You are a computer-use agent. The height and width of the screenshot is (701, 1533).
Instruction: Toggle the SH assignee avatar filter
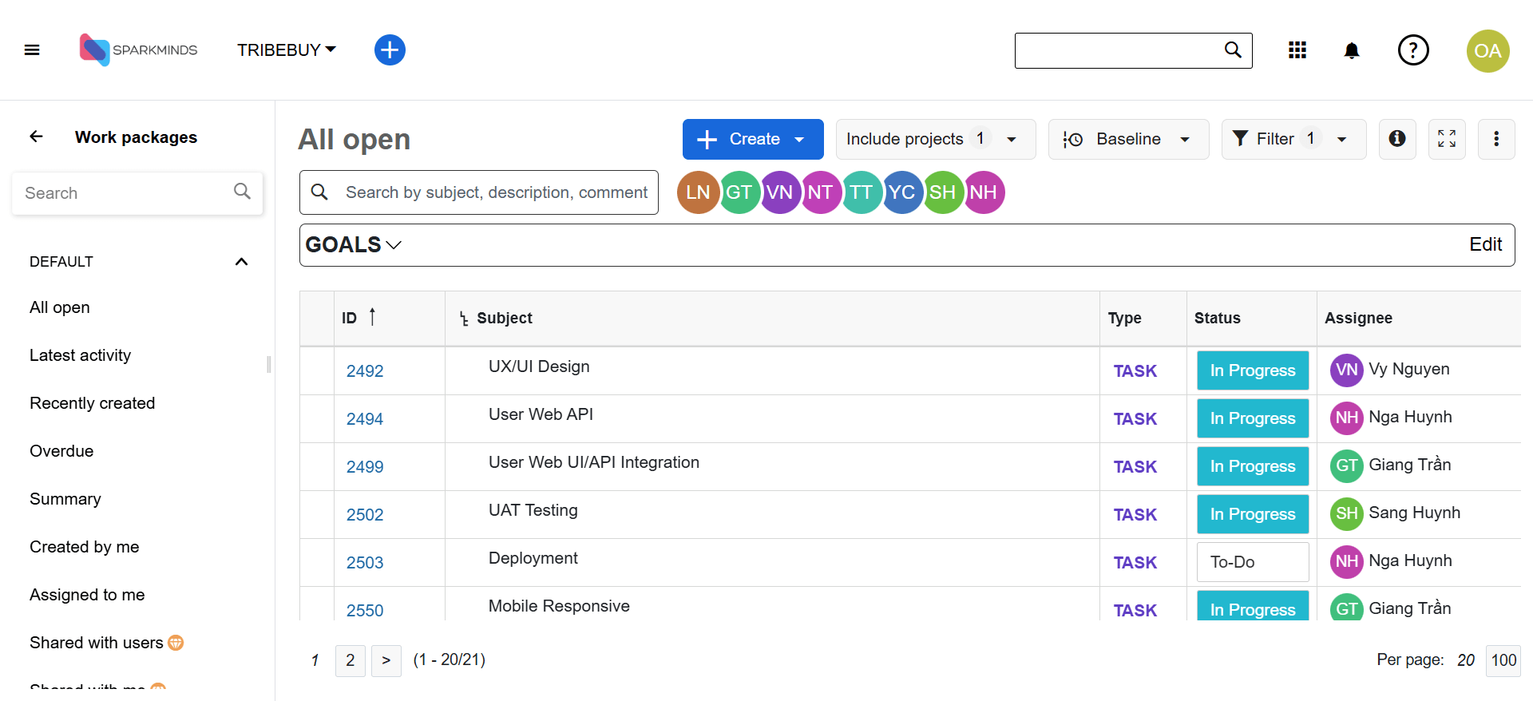[x=942, y=192]
